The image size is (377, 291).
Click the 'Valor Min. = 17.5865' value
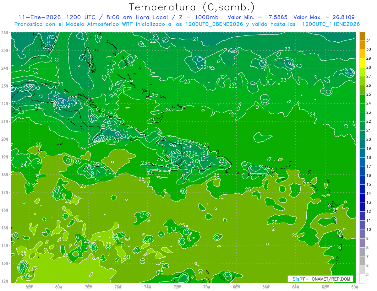click(x=258, y=17)
